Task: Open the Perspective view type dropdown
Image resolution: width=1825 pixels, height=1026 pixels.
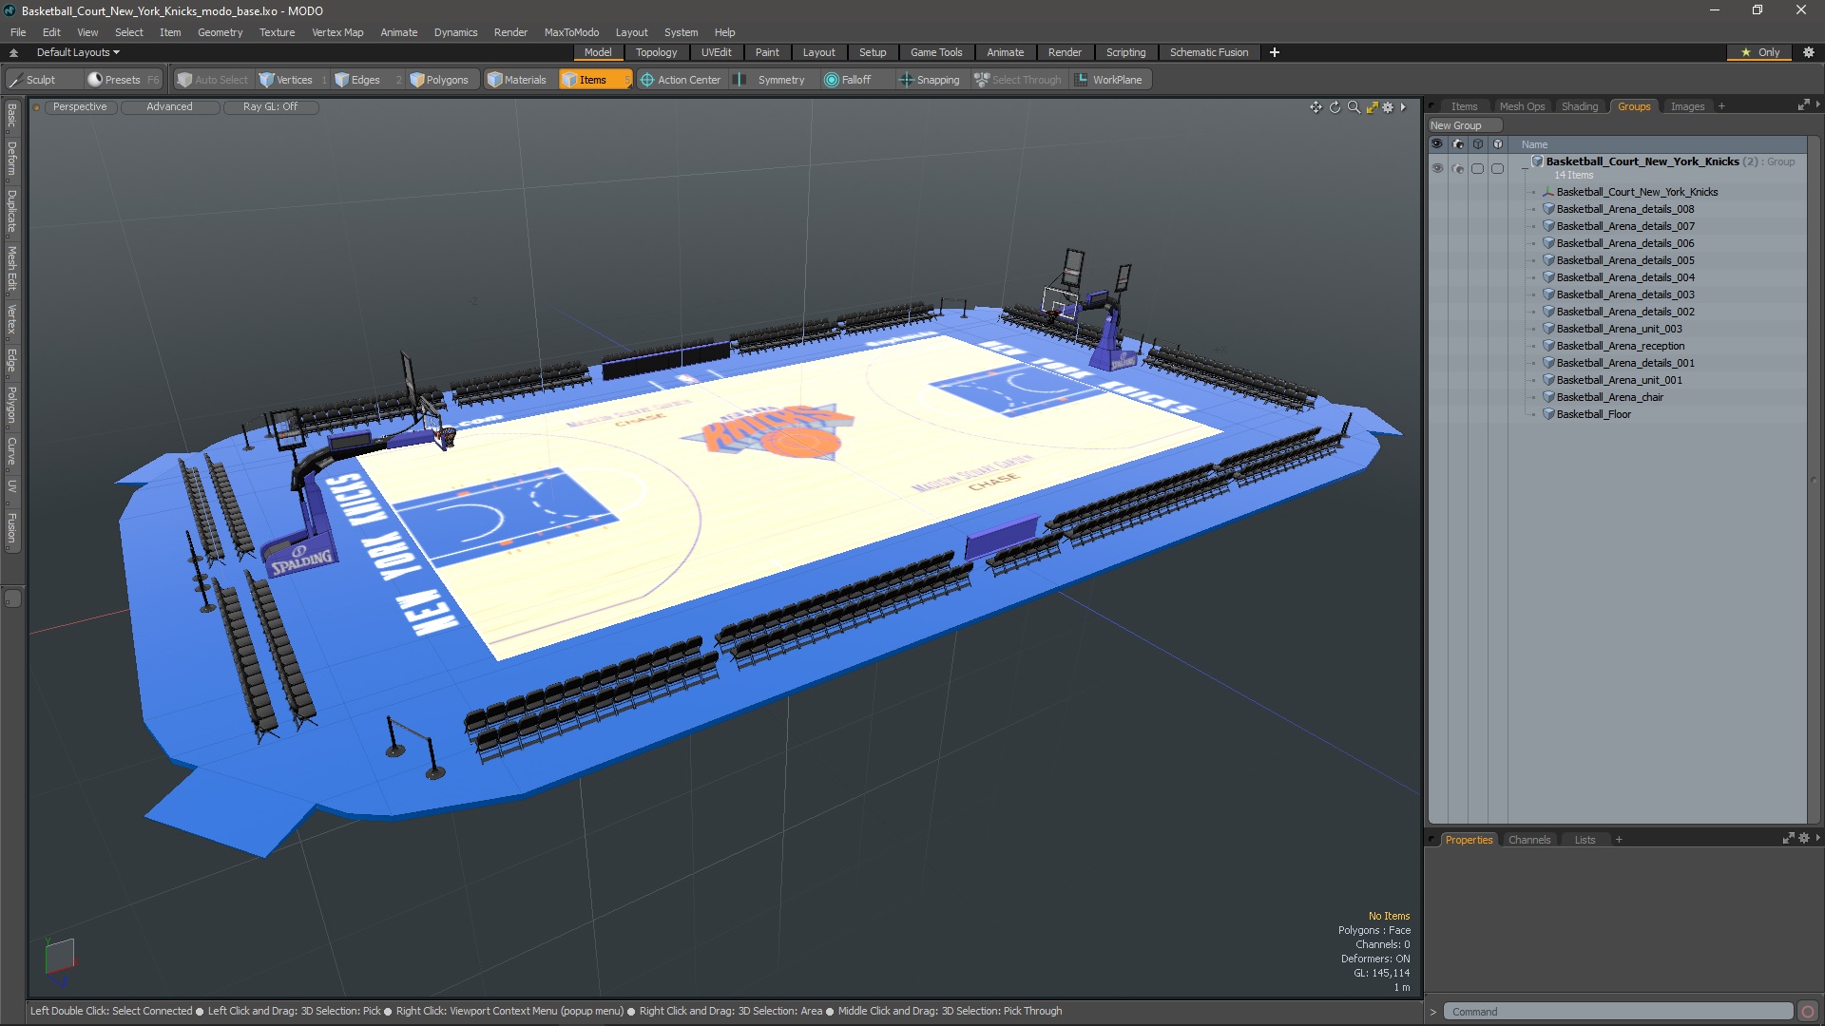Action: pos(80,106)
